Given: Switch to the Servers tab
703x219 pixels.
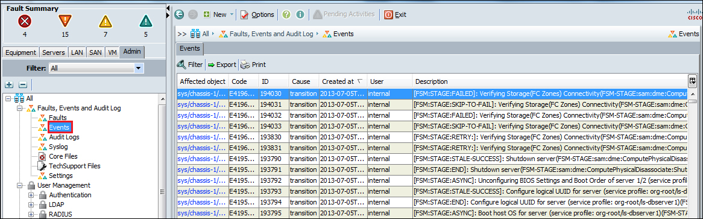Looking at the screenshot, I should (53, 52).
